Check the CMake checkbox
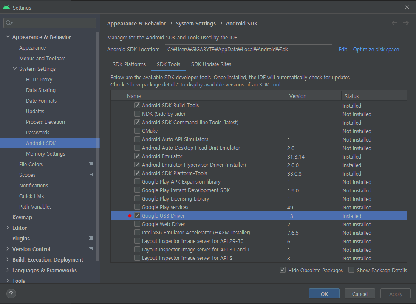The width and height of the screenshot is (416, 304). [137, 131]
